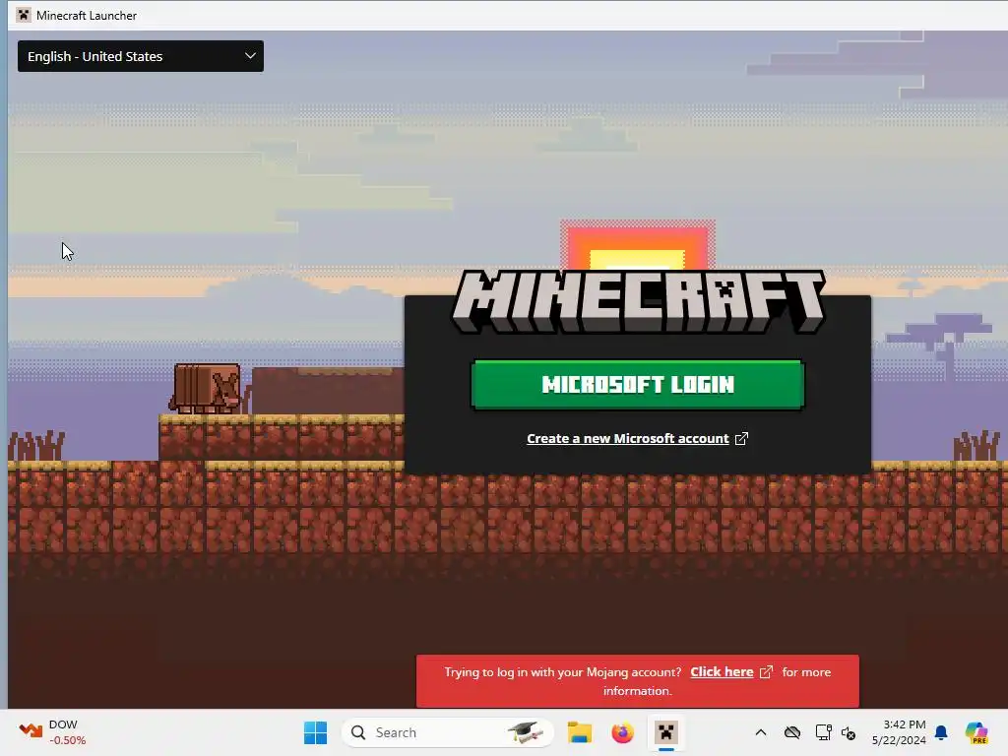Launch Firefox from the taskbar
Image resolution: width=1008 pixels, height=756 pixels.
pyautogui.click(x=622, y=732)
